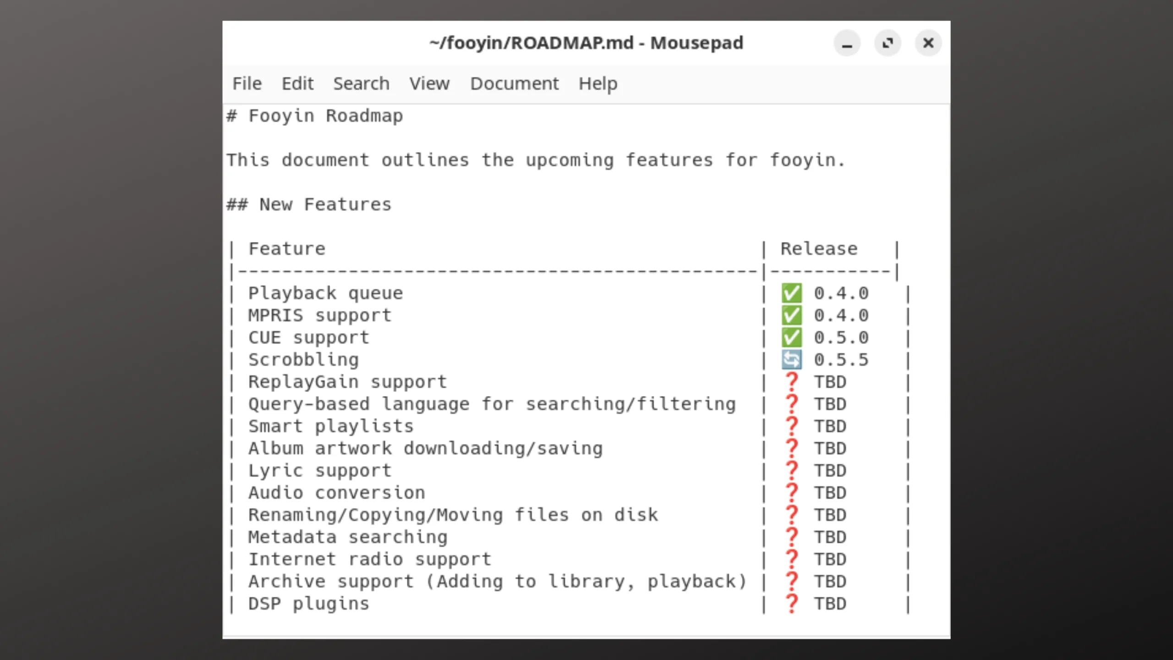Click the 'Feature' column header text
1173x660 pixels.
point(287,249)
